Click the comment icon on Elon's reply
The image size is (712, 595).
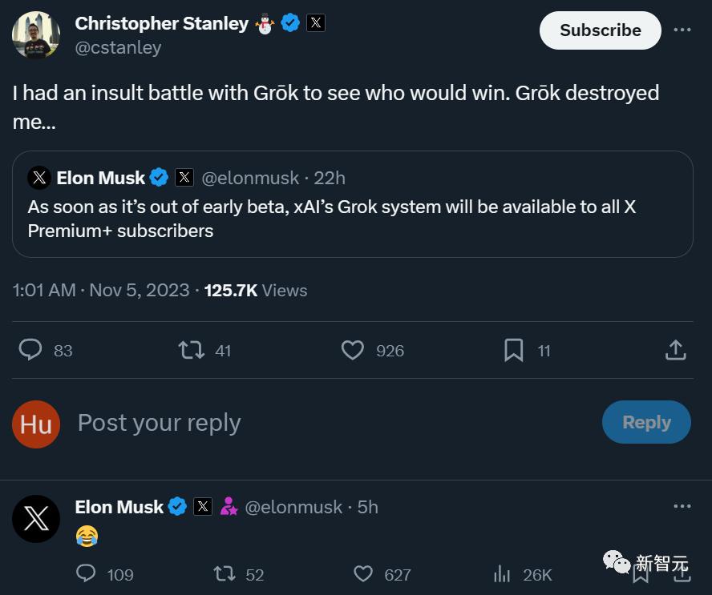[x=86, y=573]
